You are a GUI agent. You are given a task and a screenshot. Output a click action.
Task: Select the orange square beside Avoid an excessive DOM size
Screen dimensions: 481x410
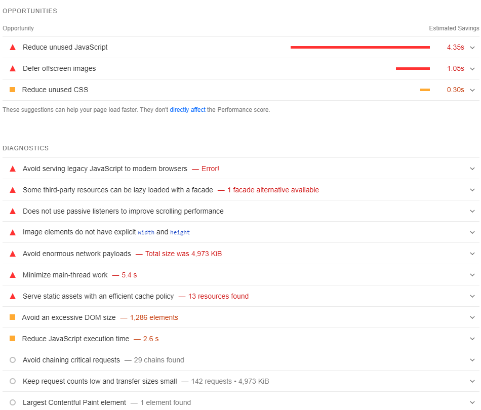pos(13,317)
